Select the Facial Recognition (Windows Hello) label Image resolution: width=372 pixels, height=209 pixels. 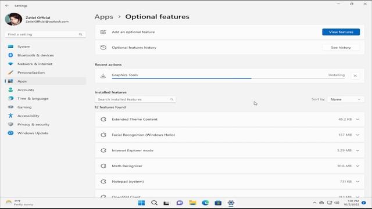tap(144, 135)
